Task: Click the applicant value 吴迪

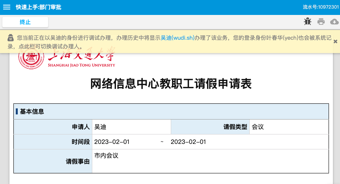Action: click(100, 127)
